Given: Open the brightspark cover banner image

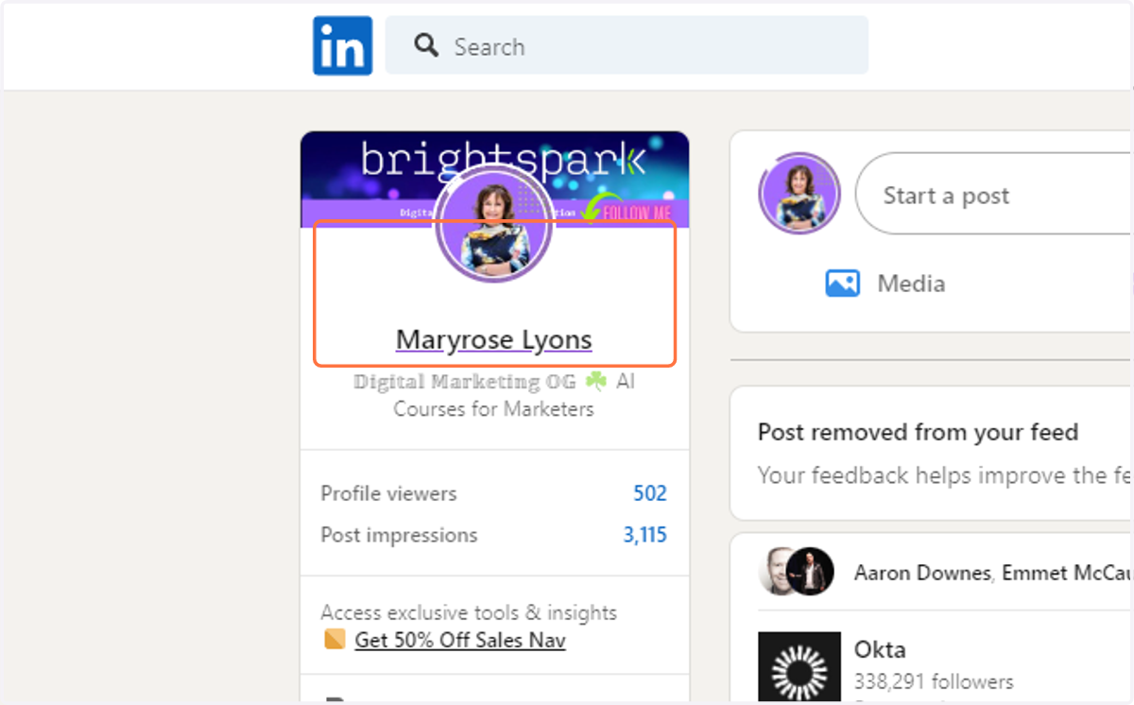Looking at the screenshot, I should 494,180.
